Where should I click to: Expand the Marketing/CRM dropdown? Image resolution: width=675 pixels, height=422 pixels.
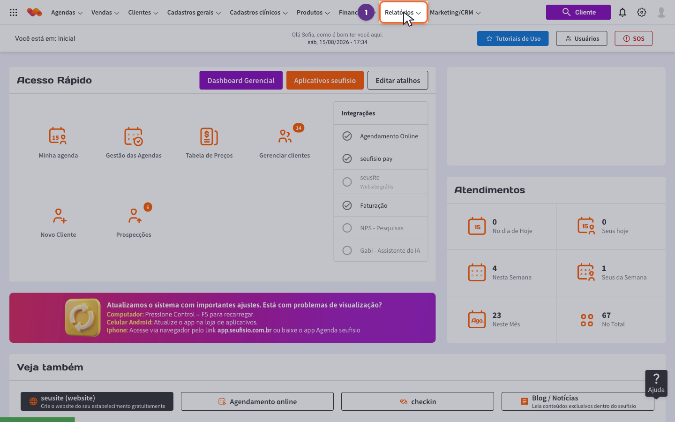point(455,13)
